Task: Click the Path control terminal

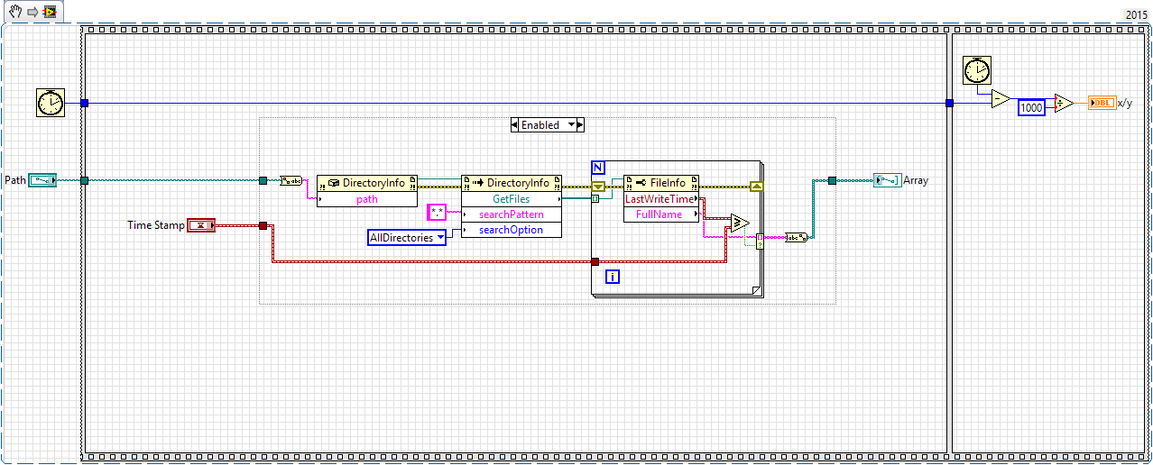Action: tap(42, 180)
